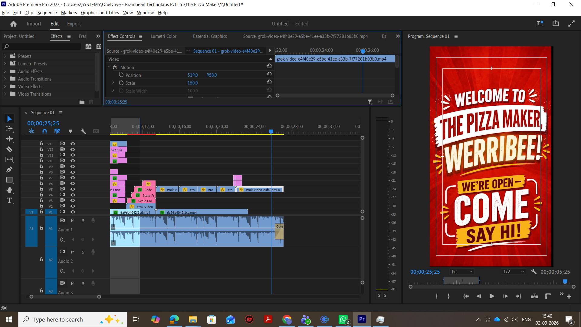Switch to the Lumetri Color tab

[x=163, y=36]
